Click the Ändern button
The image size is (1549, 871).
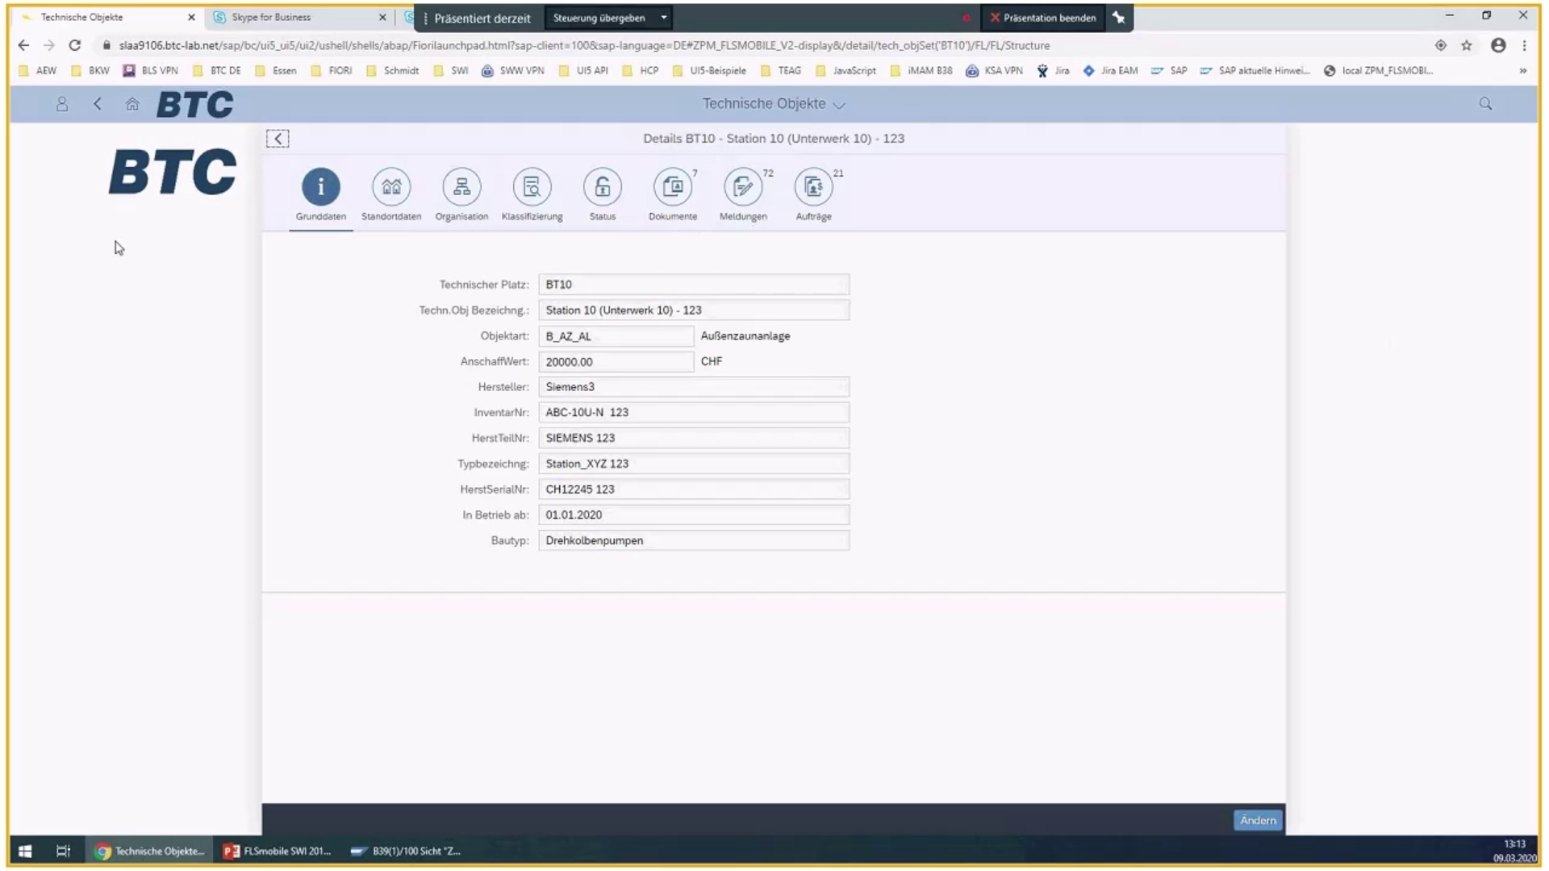click(x=1256, y=819)
